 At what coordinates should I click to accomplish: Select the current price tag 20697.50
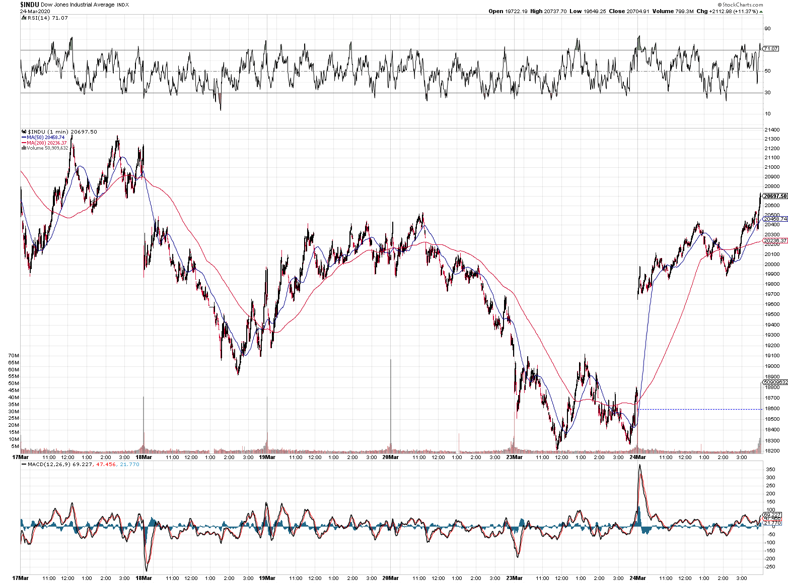tap(775, 196)
